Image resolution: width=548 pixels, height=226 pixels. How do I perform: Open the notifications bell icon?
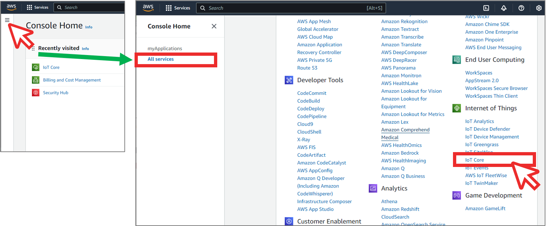[504, 8]
